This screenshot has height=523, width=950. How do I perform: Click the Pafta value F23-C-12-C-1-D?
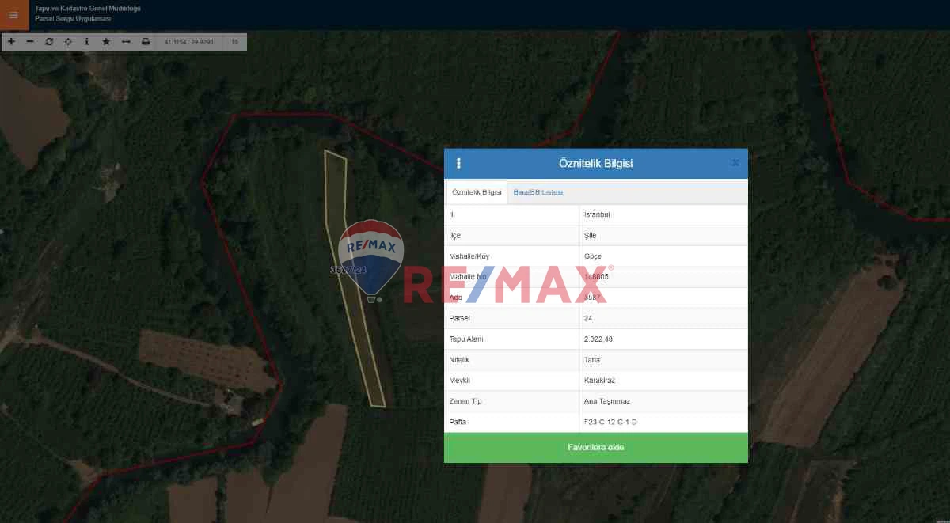610,422
